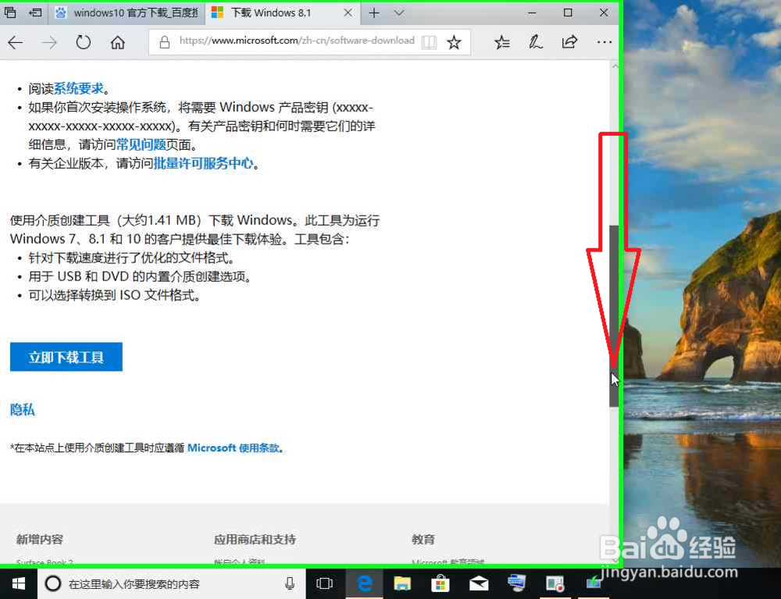Viewport: 781px width, 599px height.
Task: Open the tabs you've set aside
Action: [10, 12]
